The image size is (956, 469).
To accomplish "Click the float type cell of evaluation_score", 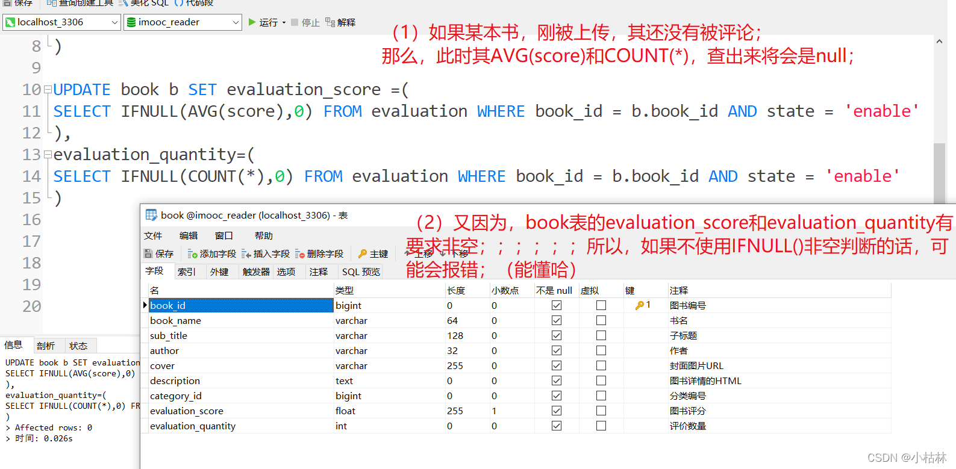I will click(x=389, y=411).
